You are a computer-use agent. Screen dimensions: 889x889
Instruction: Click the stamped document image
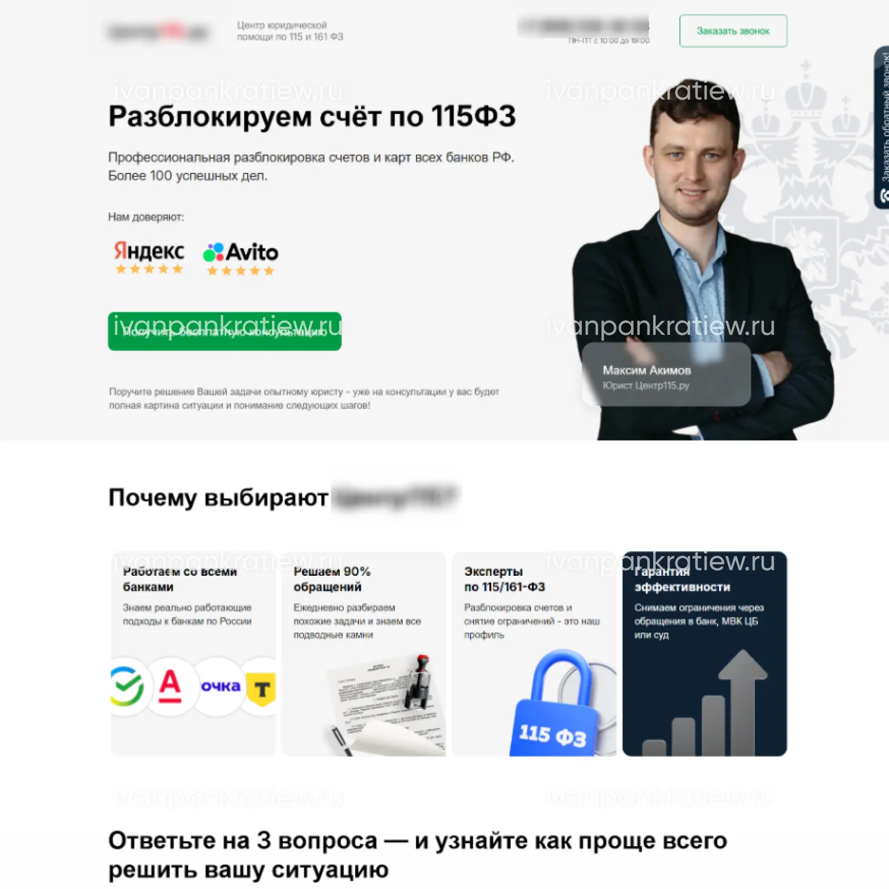pyautogui.click(x=385, y=704)
